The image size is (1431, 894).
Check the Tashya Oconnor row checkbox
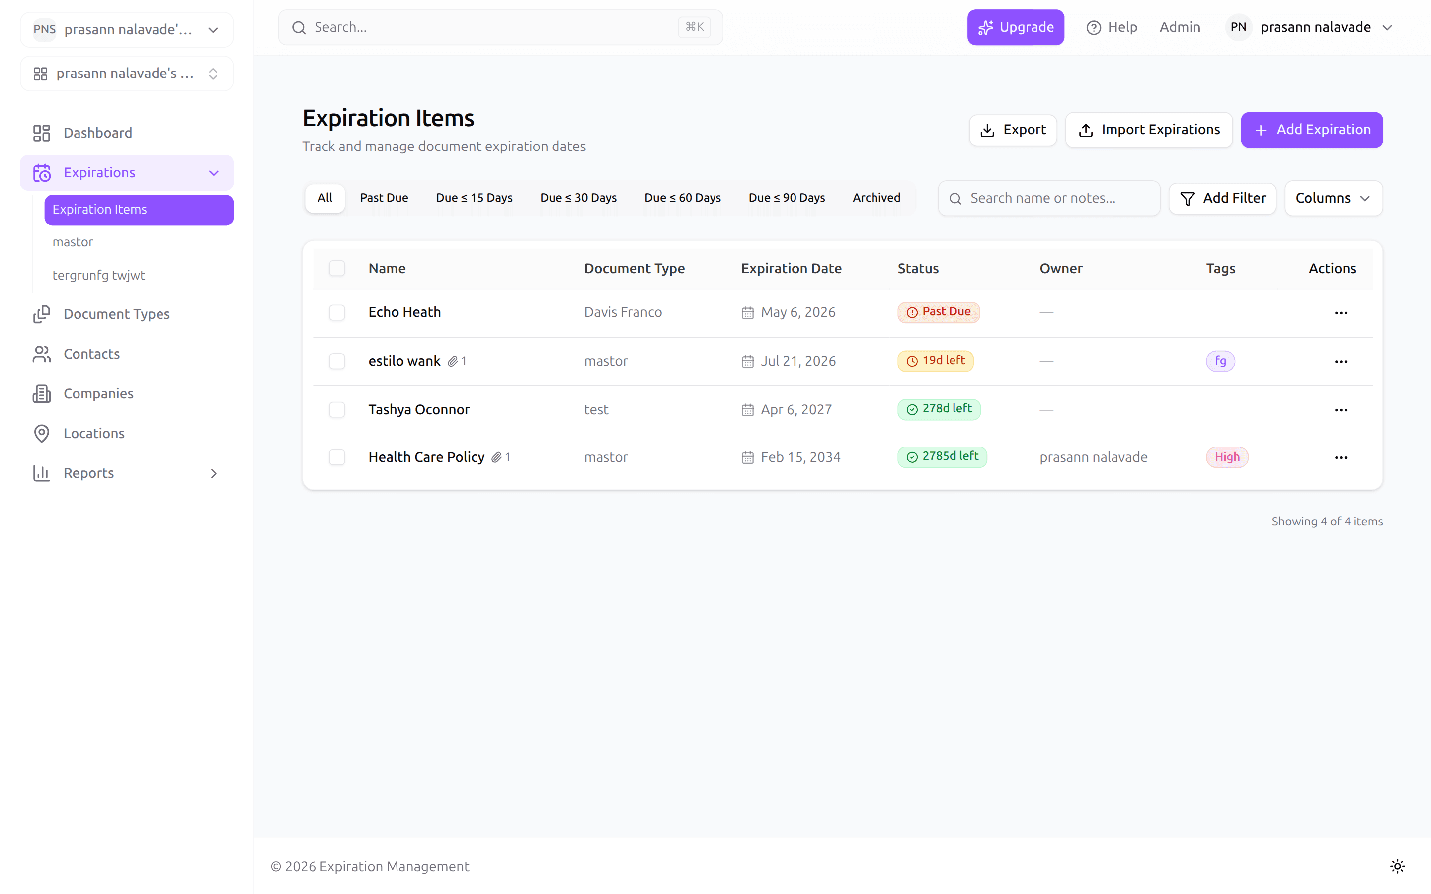(x=336, y=410)
